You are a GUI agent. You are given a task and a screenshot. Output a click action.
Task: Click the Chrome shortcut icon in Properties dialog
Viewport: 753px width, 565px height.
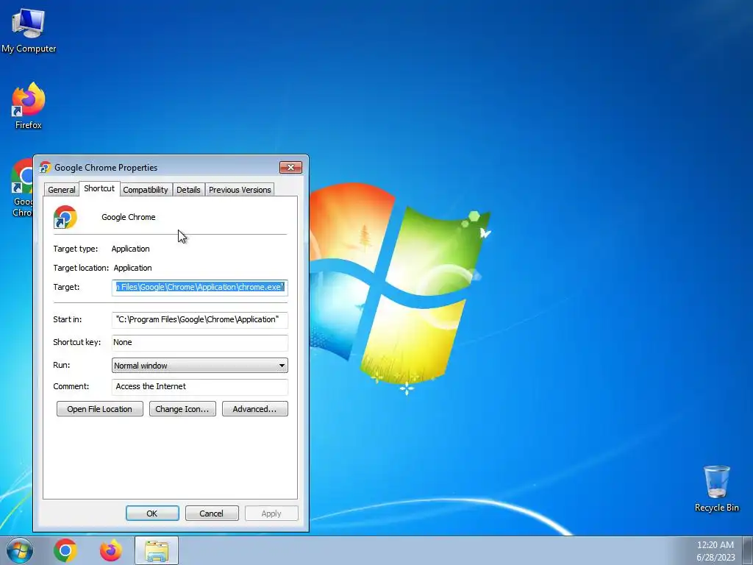pos(65,217)
